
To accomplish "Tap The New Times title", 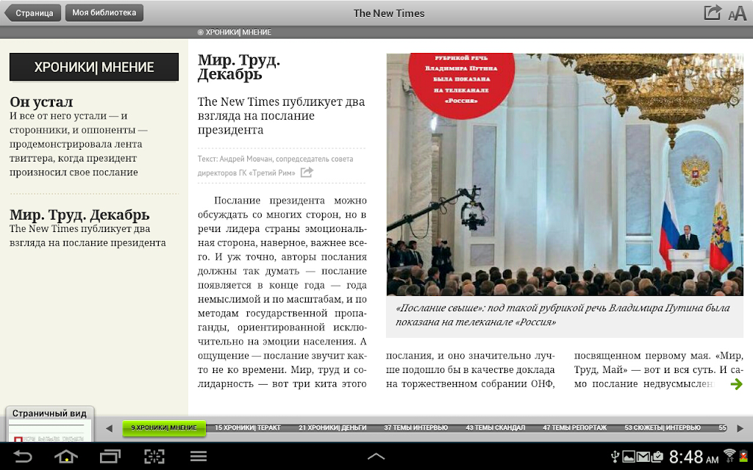I will click(x=389, y=13).
